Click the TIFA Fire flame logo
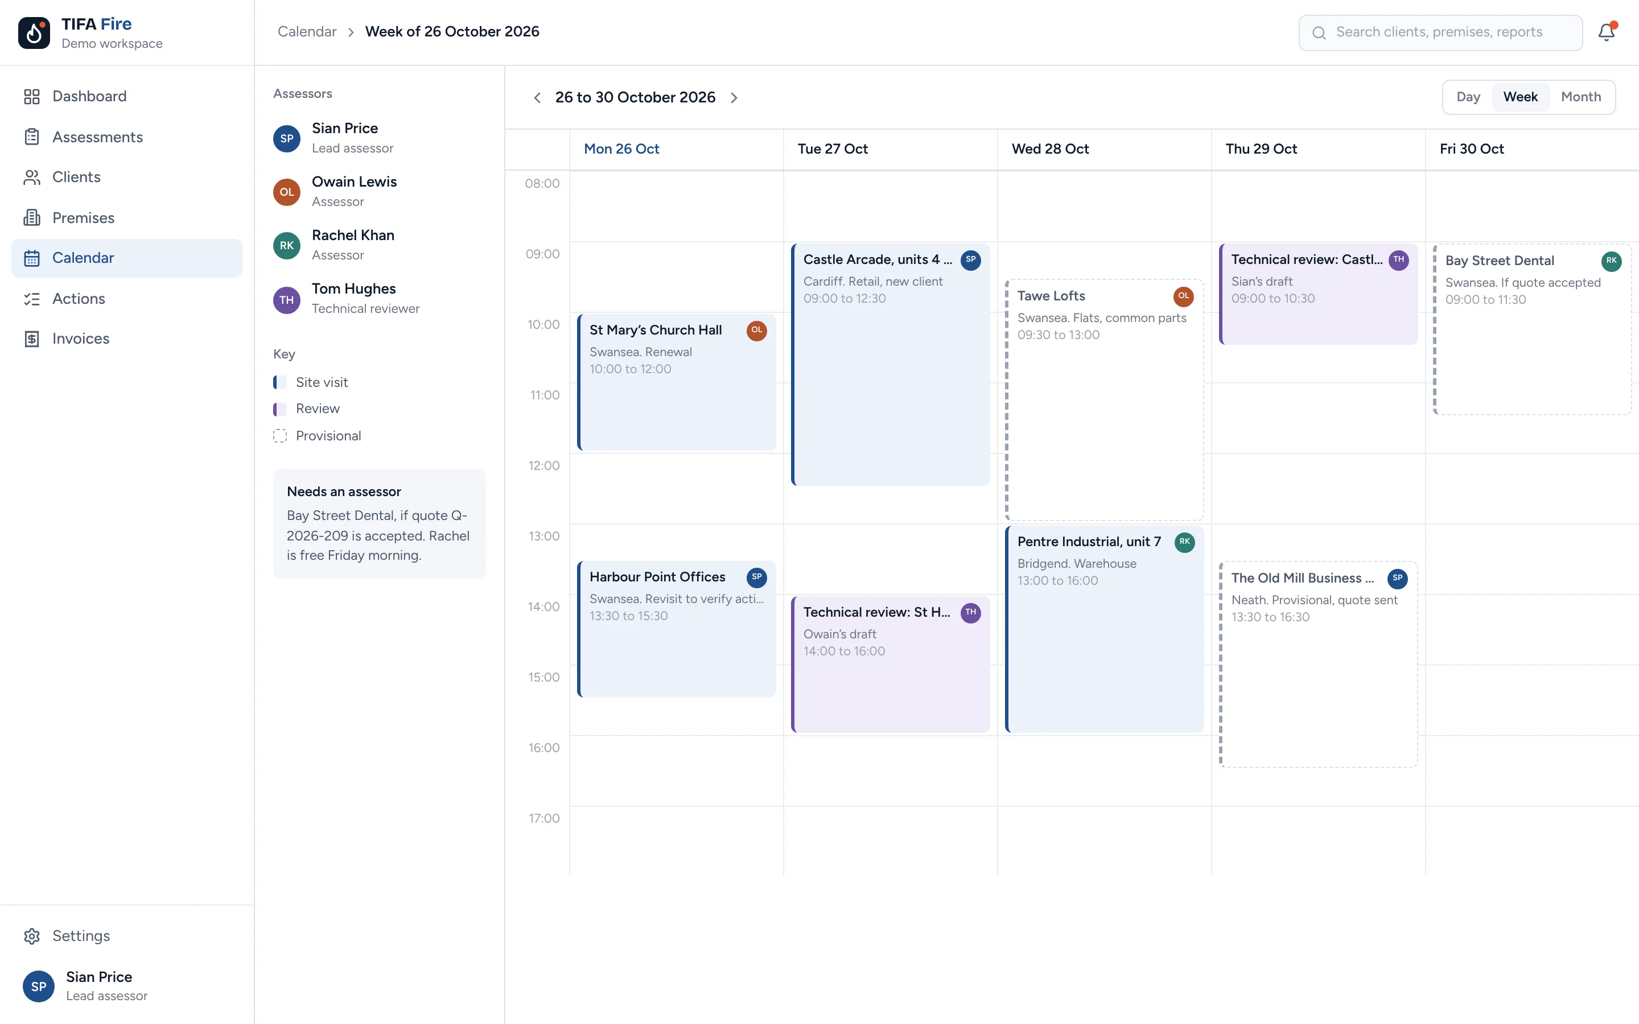Image resolution: width=1639 pixels, height=1024 pixels. [34, 32]
